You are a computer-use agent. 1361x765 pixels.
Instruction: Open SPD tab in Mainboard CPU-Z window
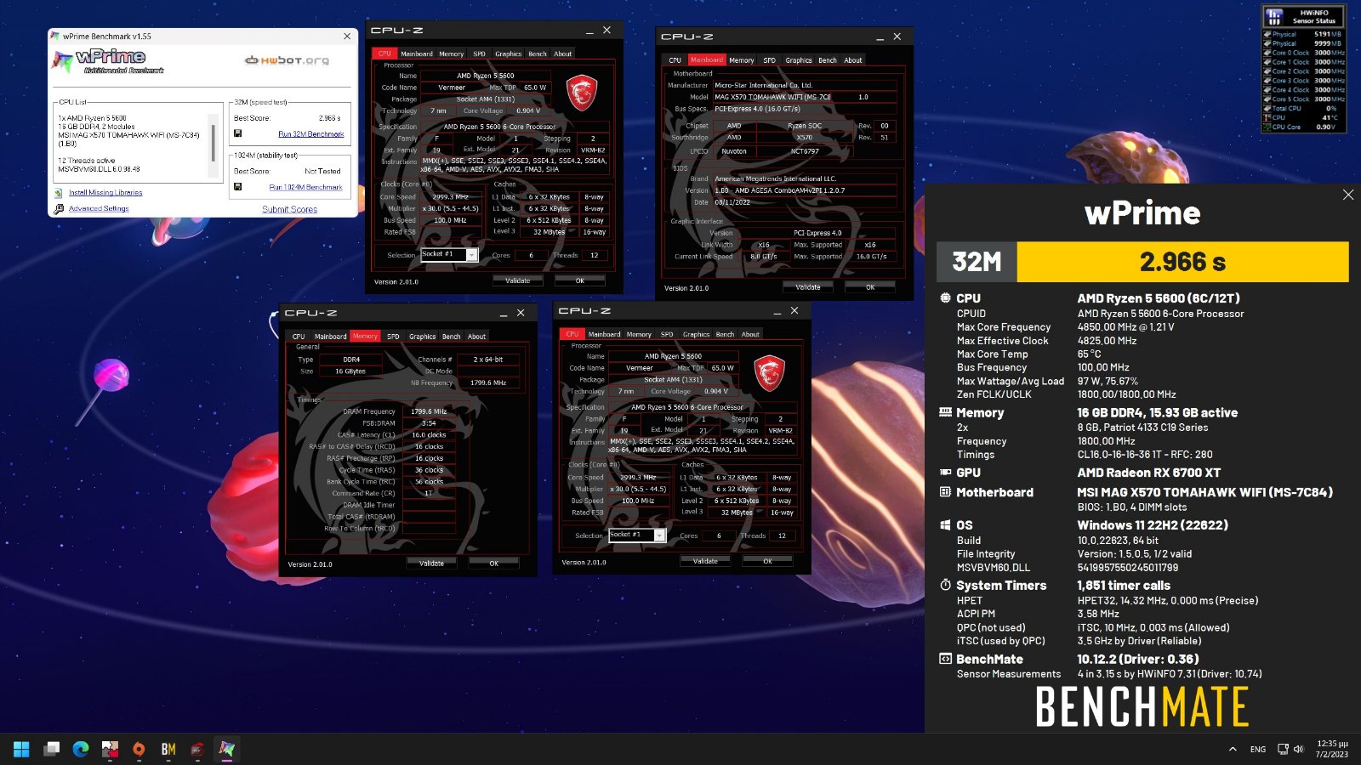(769, 60)
